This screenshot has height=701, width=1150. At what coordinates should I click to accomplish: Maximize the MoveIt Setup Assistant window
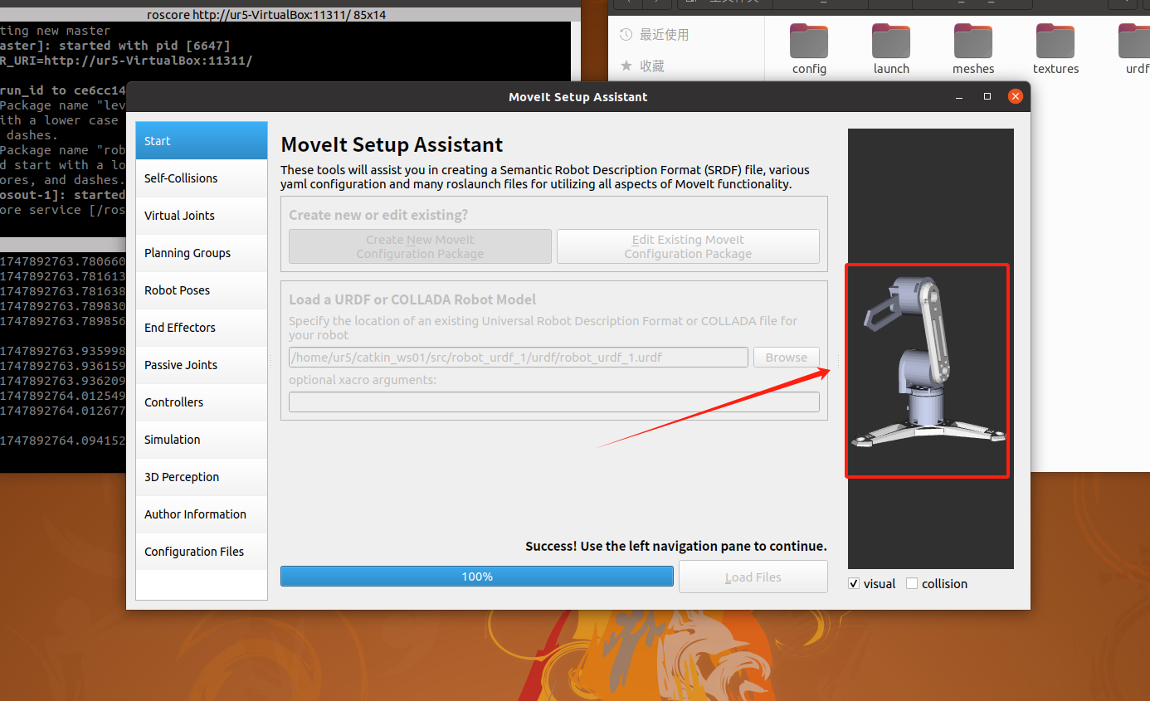987,97
